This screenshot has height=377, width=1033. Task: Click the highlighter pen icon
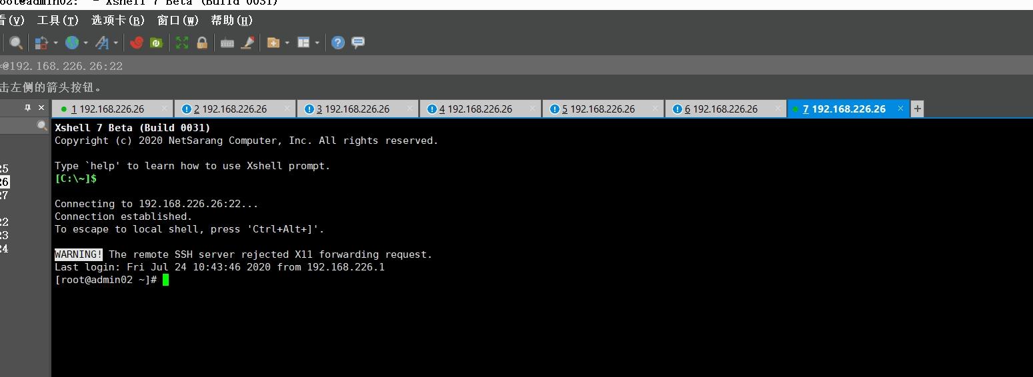(247, 43)
